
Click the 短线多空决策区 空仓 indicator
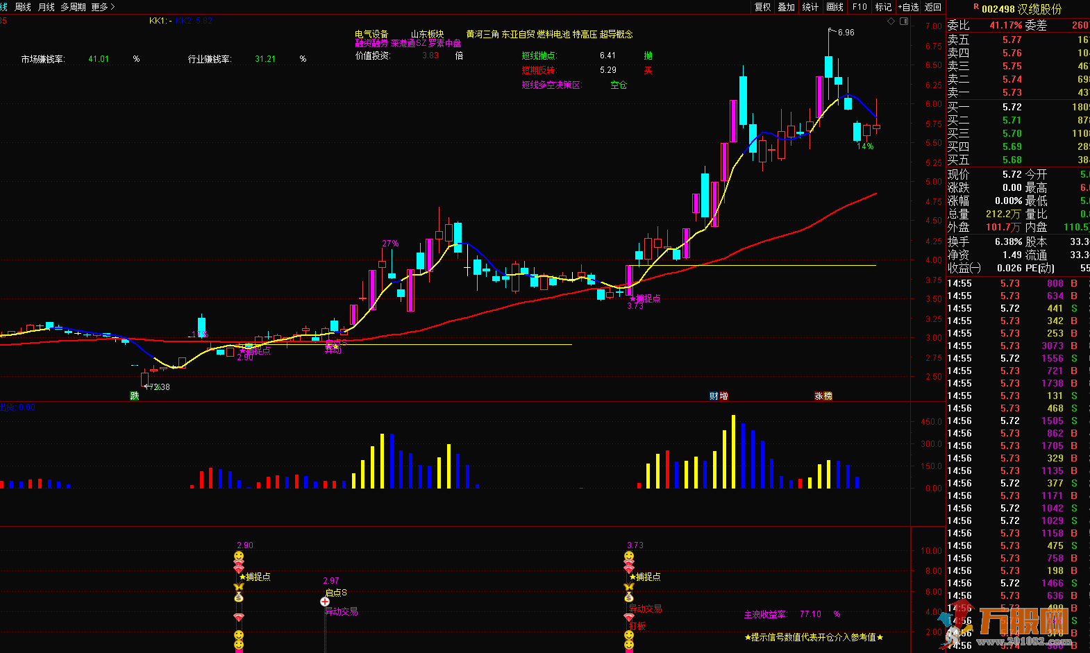[574, 85]
